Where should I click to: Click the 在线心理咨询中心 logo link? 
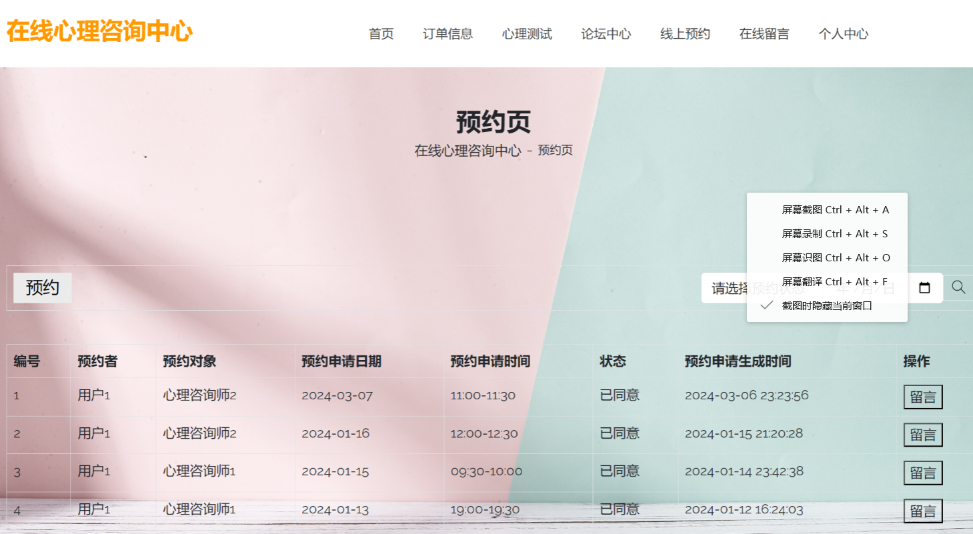[x=99, y=30]
